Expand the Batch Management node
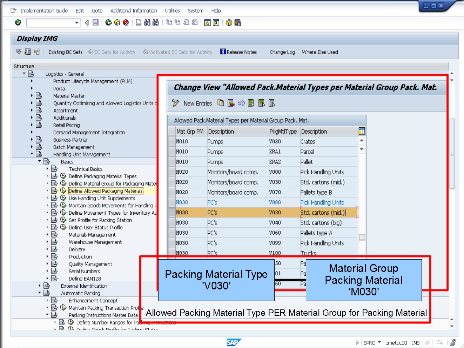 coord(32,147)
